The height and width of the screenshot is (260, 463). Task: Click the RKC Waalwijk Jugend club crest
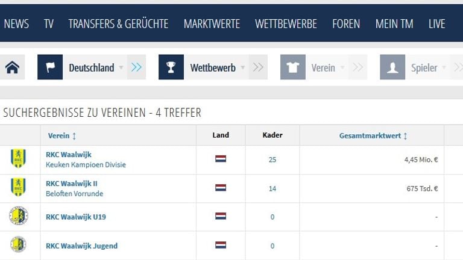18,245
